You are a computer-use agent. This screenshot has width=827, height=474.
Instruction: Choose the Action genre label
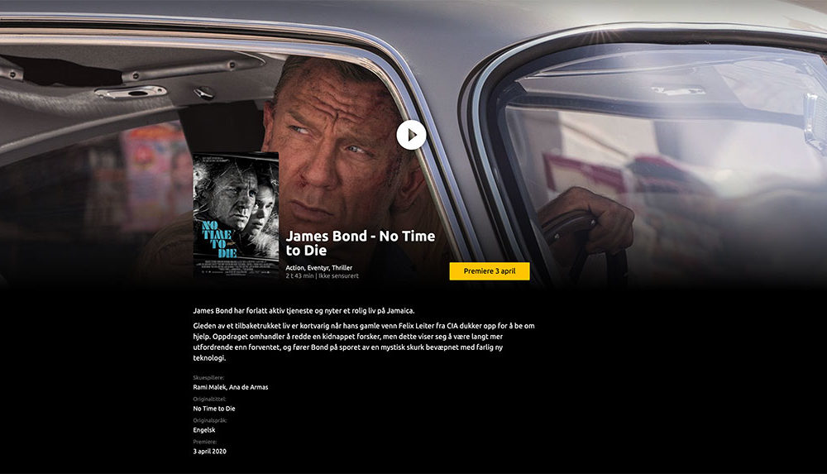(x=295, y=268)
